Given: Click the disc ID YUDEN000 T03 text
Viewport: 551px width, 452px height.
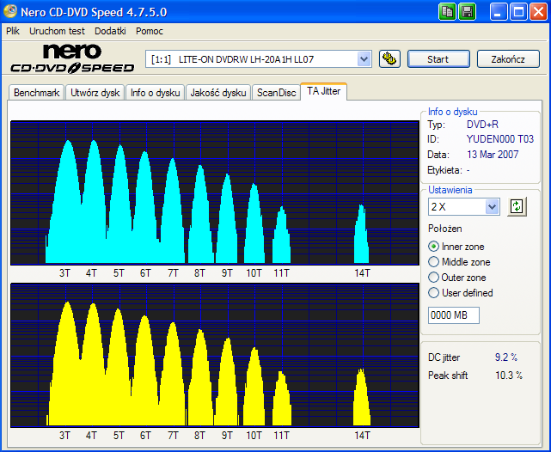Looking at the screenshot, I should [500, 139].
